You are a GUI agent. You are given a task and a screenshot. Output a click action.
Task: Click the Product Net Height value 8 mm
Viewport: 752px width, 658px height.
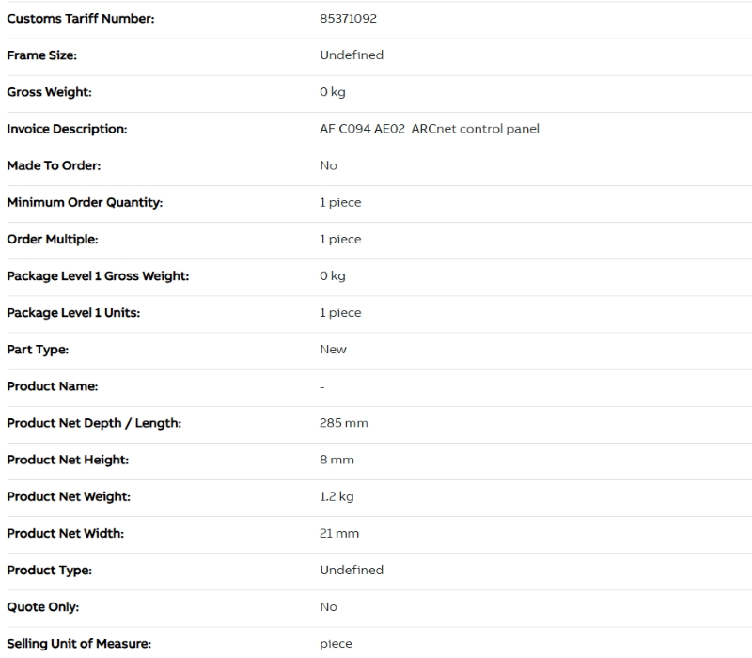[337, 460]
